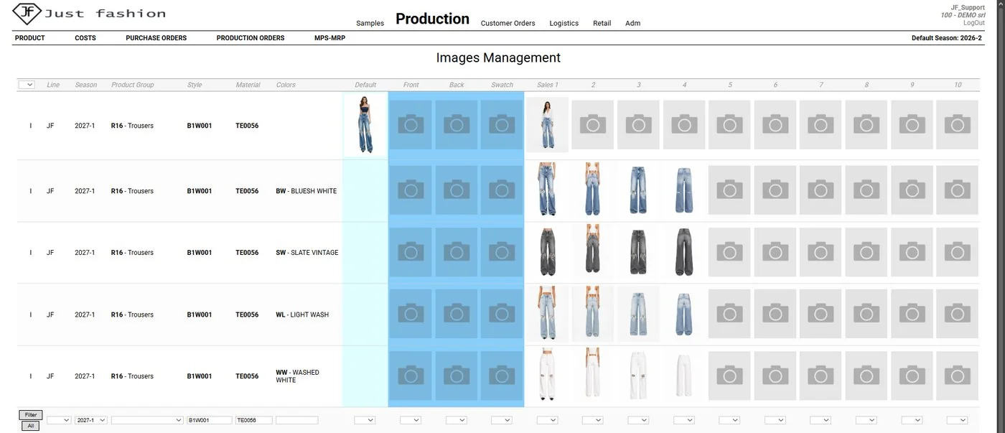Add image in slot 5 of BLUESH WHITE row
Viewport: 1005px width, 433px height.
coord(729,190)
